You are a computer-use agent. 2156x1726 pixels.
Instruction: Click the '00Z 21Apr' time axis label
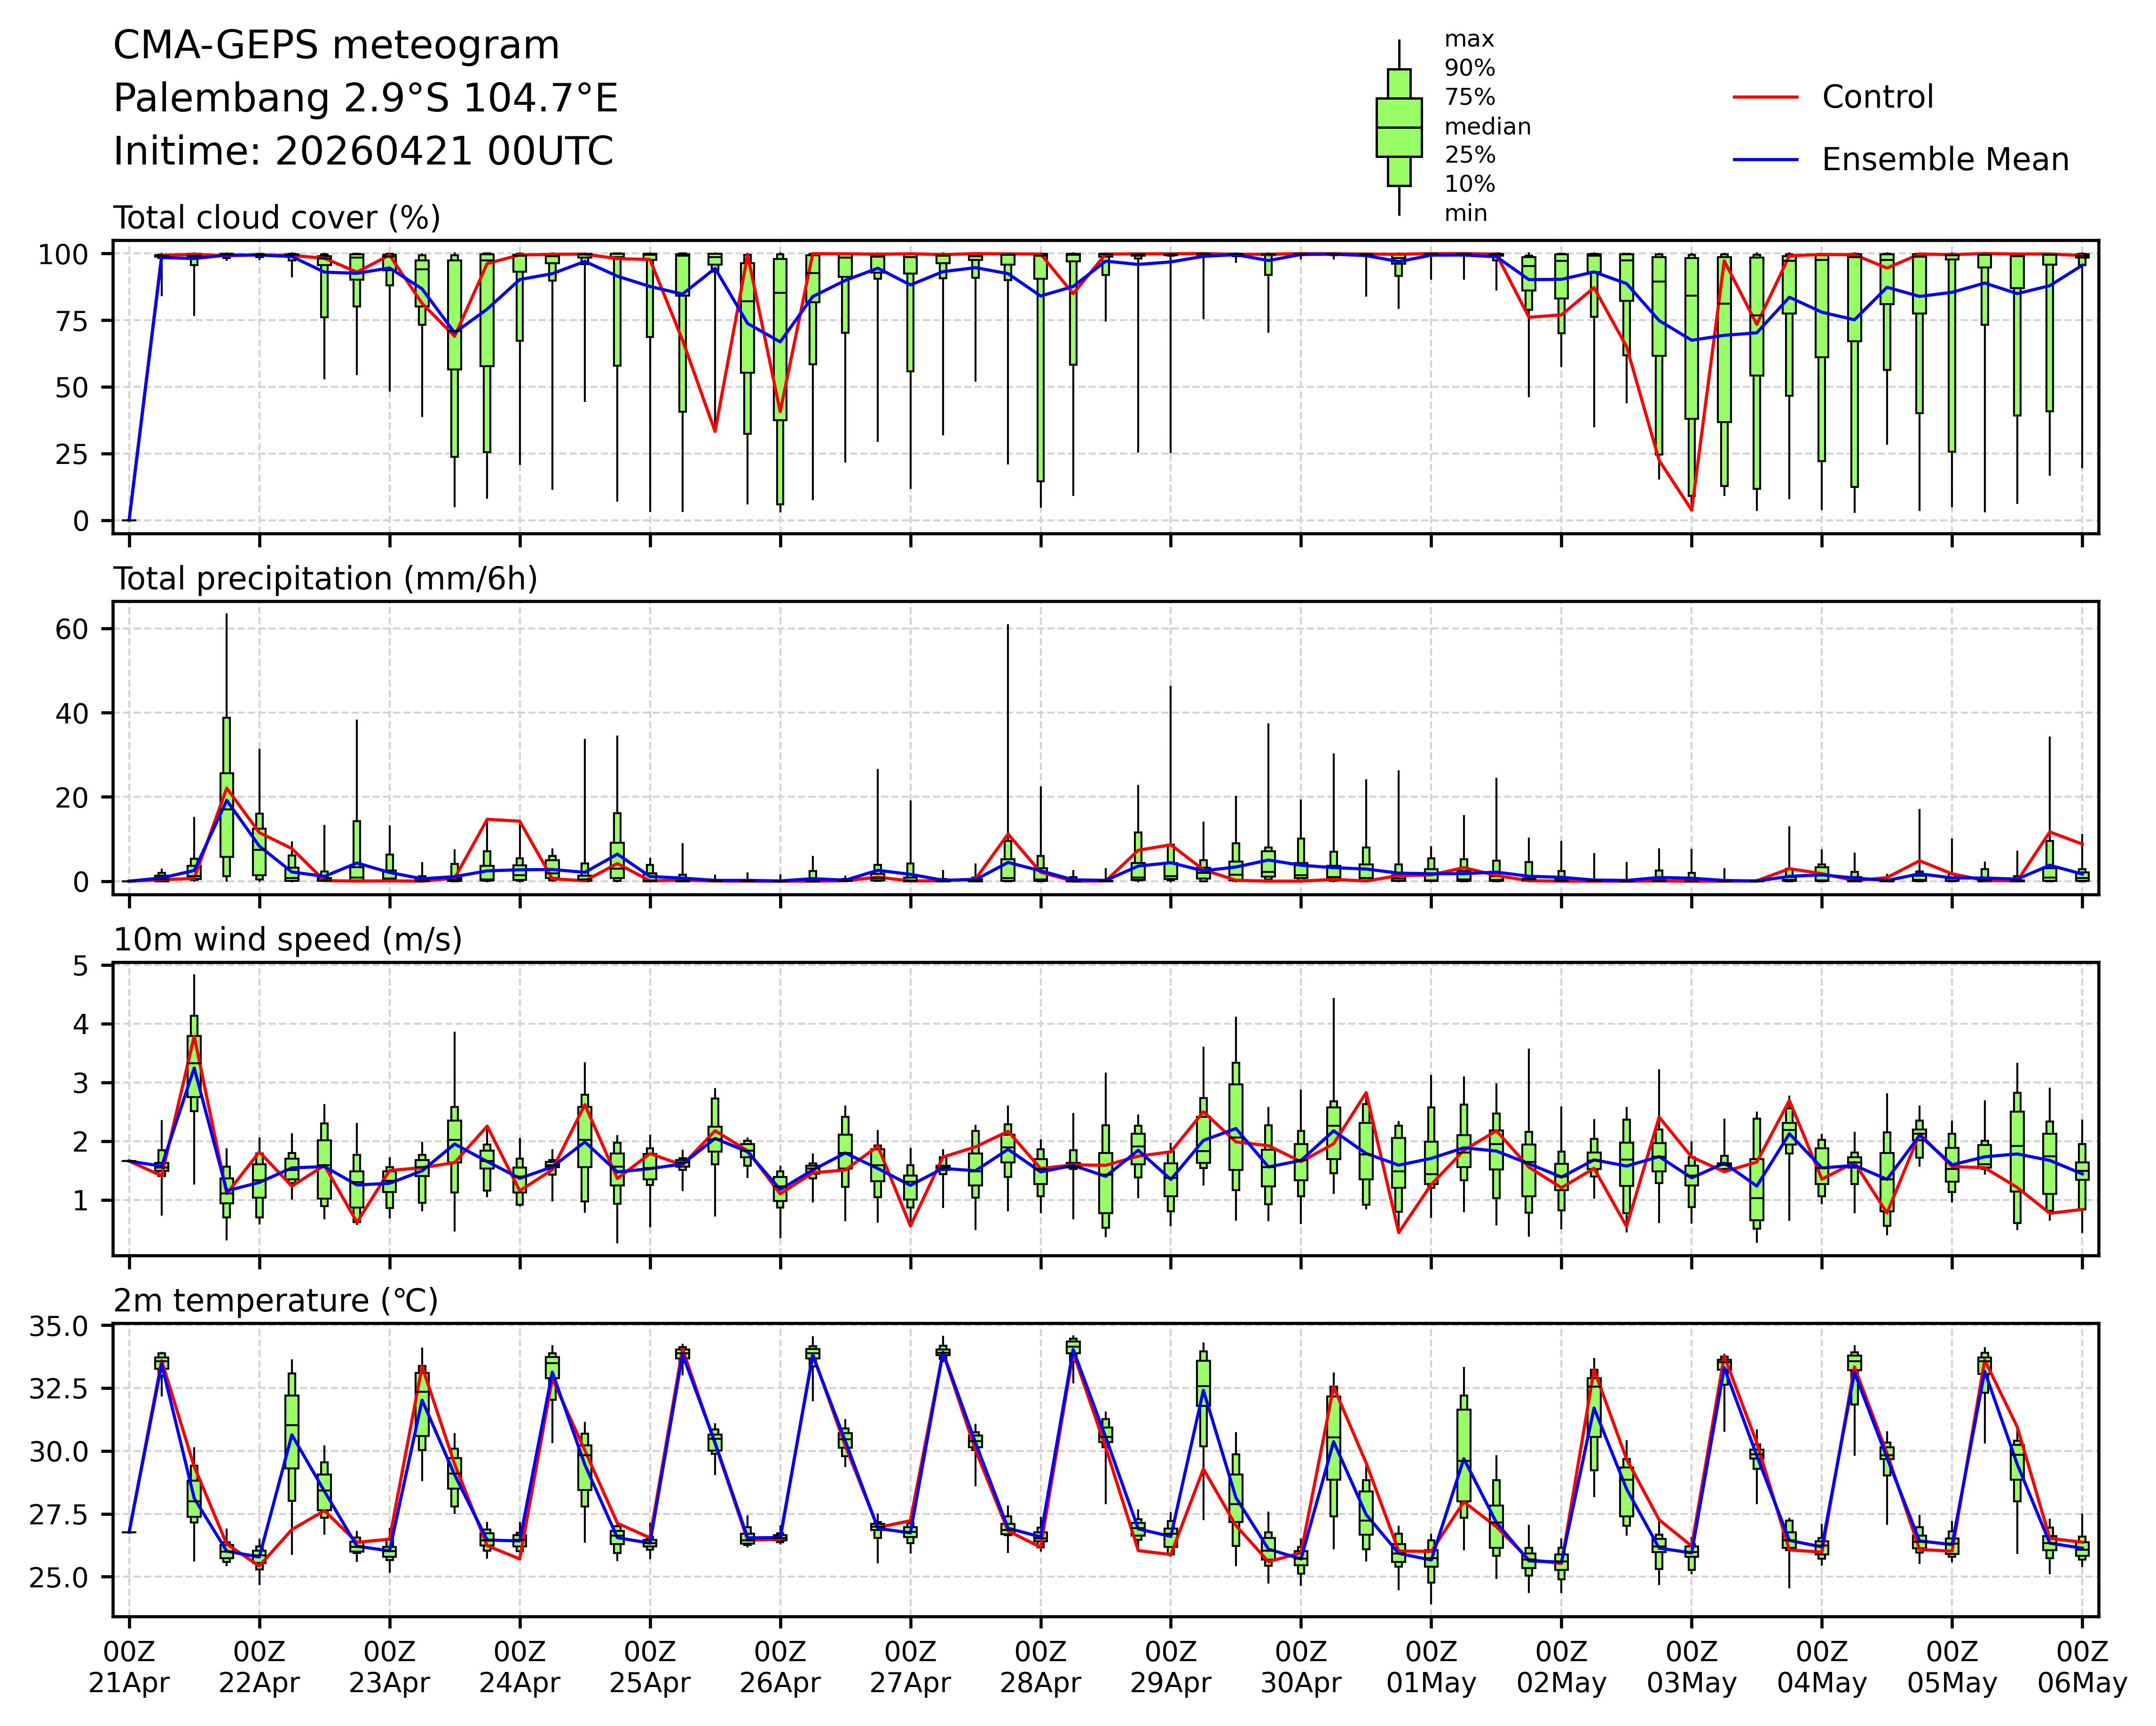[x=129, y=1667]
